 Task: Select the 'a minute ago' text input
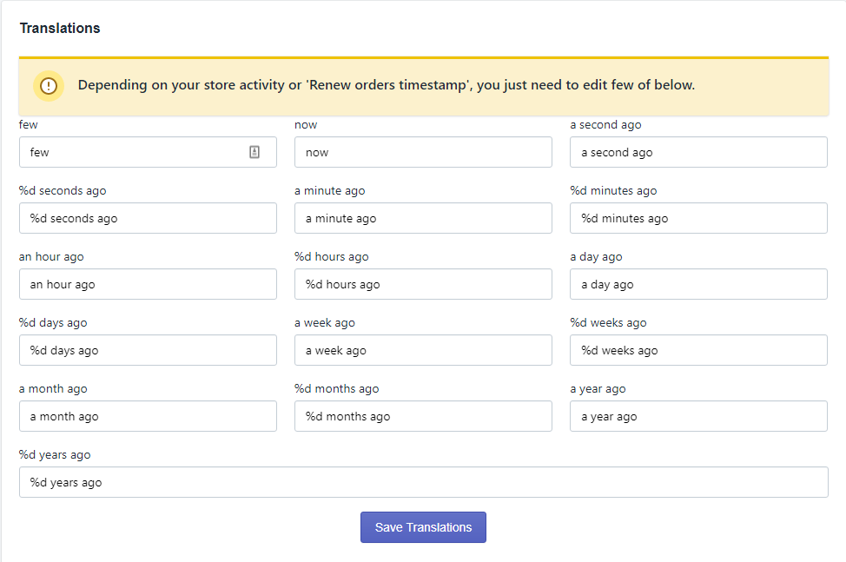pos(423,218)
